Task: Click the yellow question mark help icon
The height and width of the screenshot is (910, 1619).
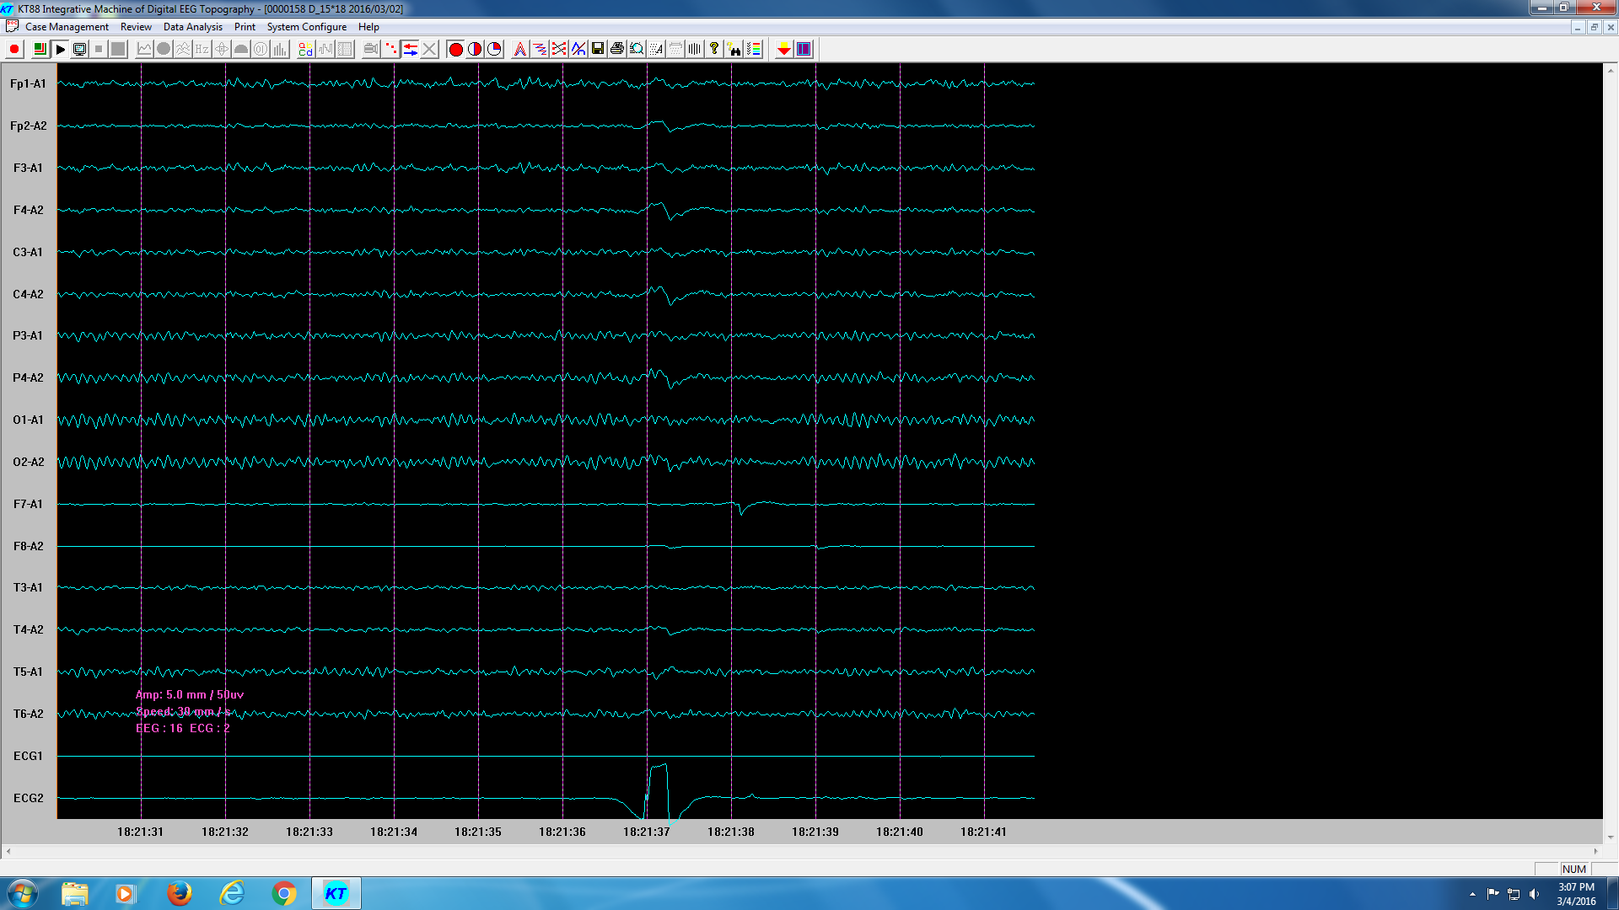Action: coord(714,49)
